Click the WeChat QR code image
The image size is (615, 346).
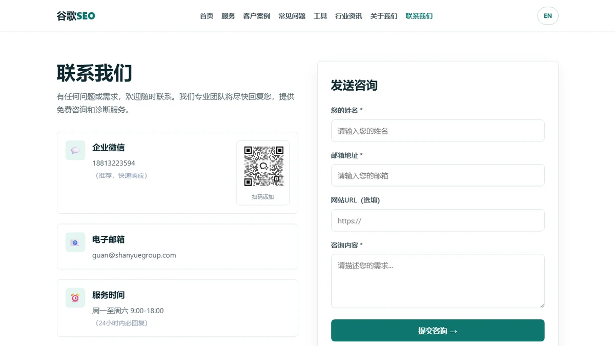(263, 166)
